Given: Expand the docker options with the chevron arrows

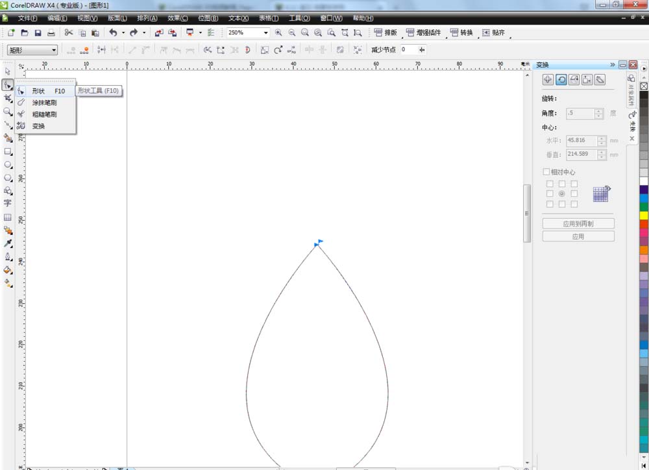Looking at the screenshot, I should click(613, 64).
